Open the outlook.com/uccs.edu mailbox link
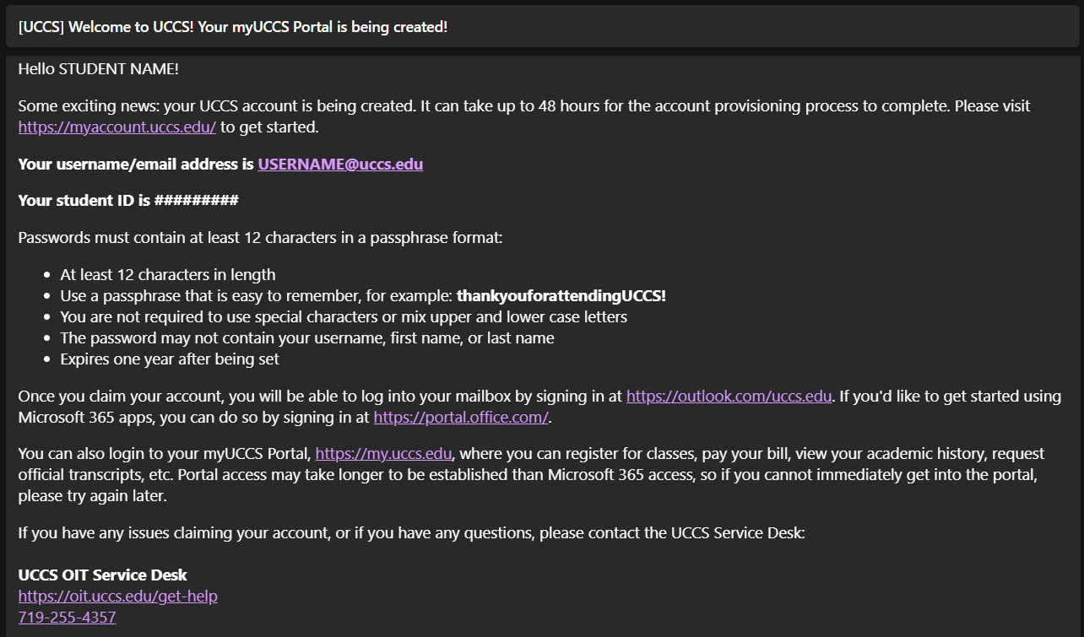The image size is (1084, 637). 729,396
